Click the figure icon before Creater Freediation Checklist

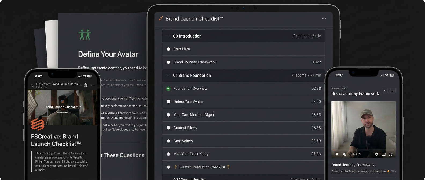click(x=175, y=167)
